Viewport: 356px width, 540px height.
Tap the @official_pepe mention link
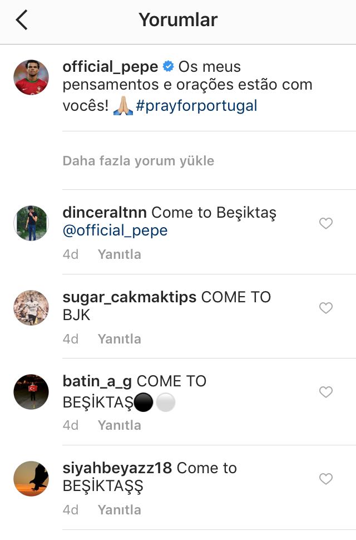[x=115, y=230]
